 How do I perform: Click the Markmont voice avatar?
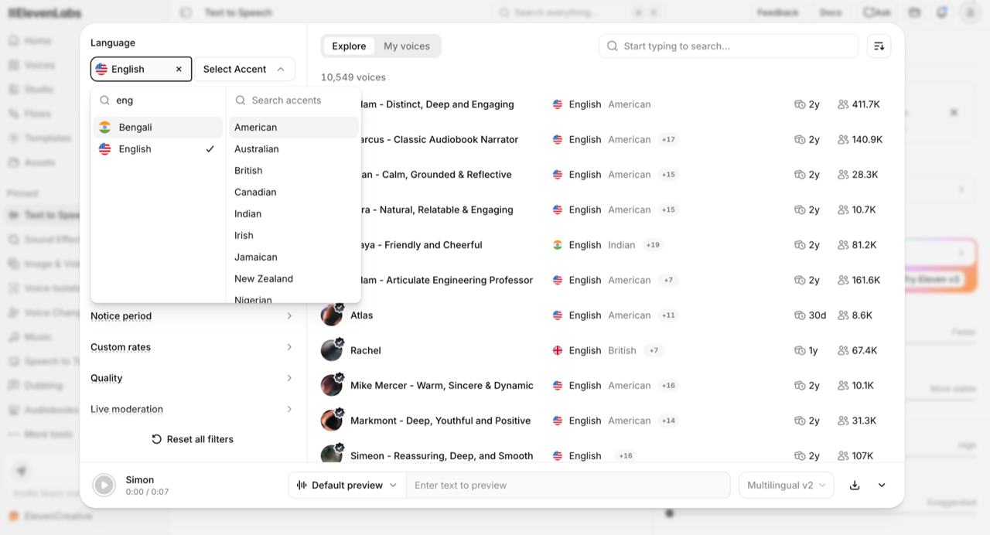coord(332,421)
